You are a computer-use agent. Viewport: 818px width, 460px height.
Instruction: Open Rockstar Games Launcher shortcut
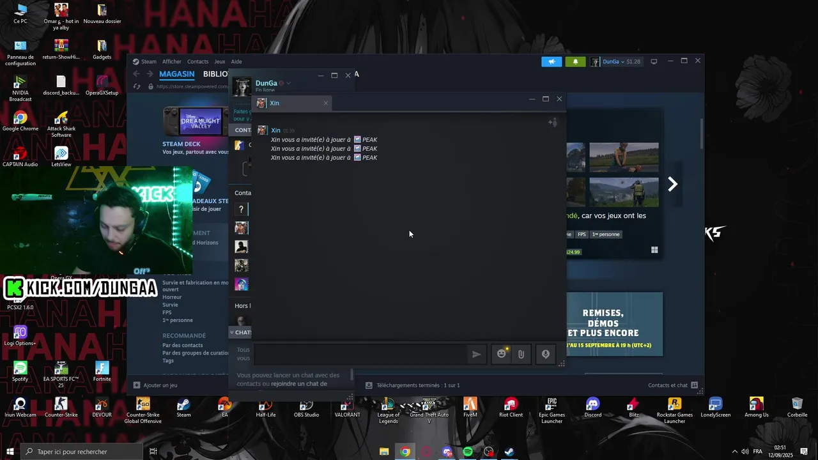(x=675, y=410)
